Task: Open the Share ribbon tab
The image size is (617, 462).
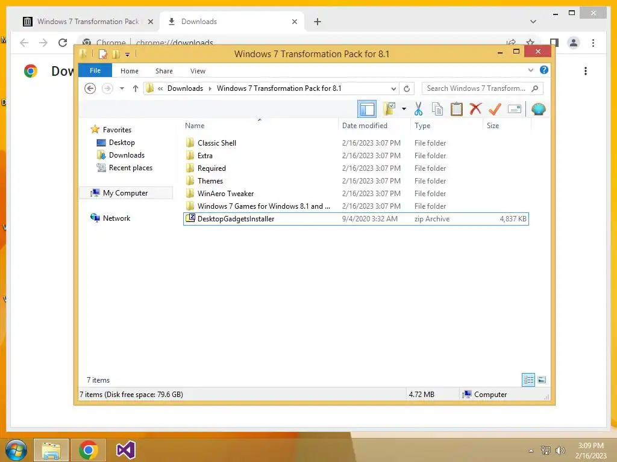Action: pyautogui.click(x=164, y=71)
